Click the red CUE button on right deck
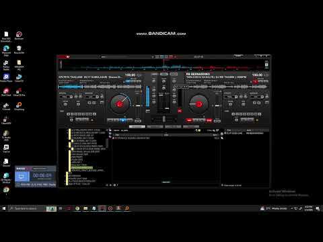The height and width of the screenshot is (242, 323). coord(189,120)
